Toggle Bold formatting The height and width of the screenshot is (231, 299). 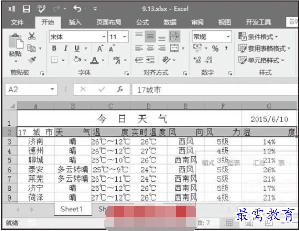point(54,48)
